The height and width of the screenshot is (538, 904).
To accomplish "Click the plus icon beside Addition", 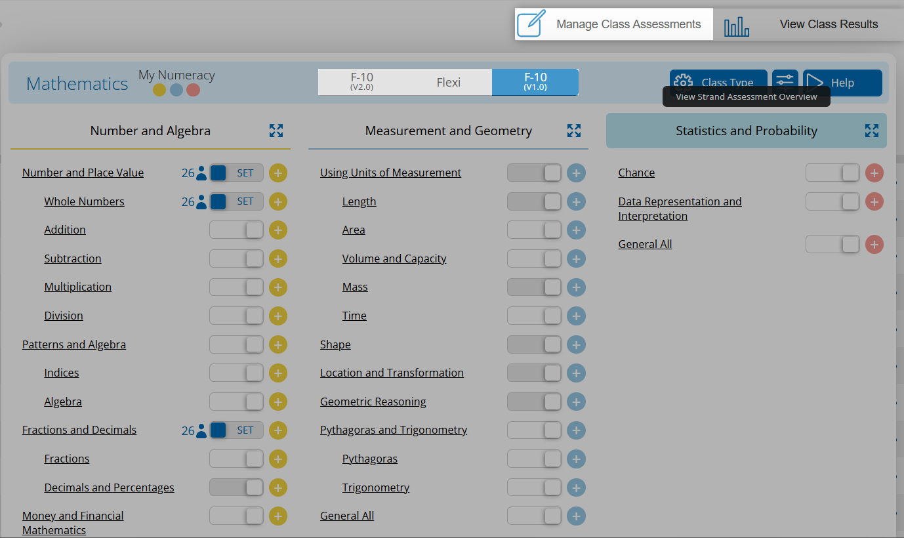I will (x=278, y=230).
